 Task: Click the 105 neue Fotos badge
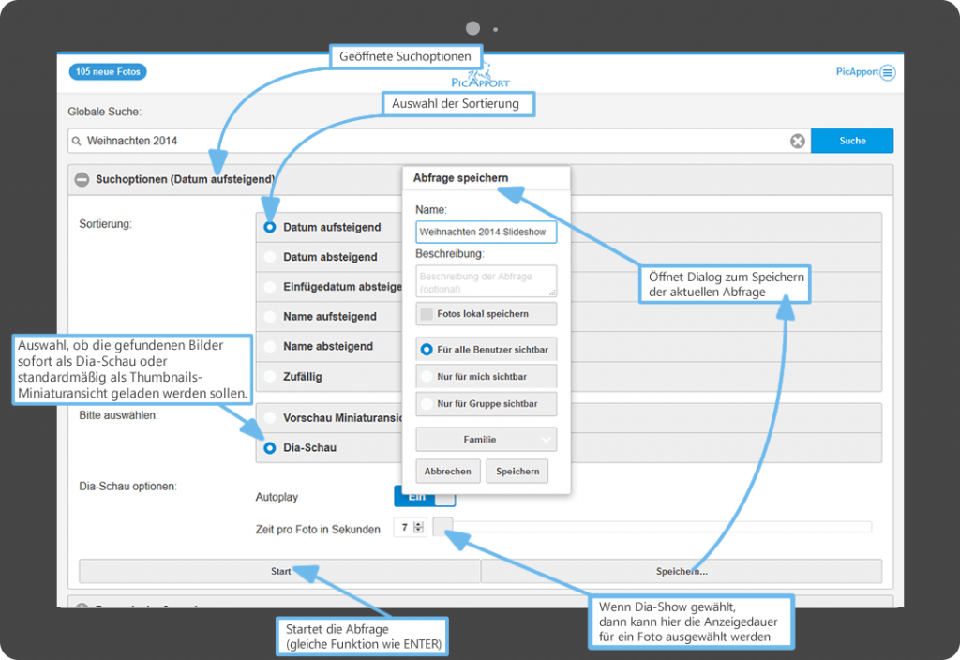(108, 72)
